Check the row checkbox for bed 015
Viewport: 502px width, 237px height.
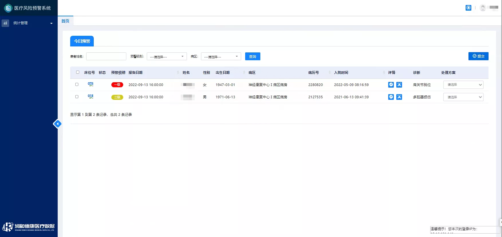(77, 97)
